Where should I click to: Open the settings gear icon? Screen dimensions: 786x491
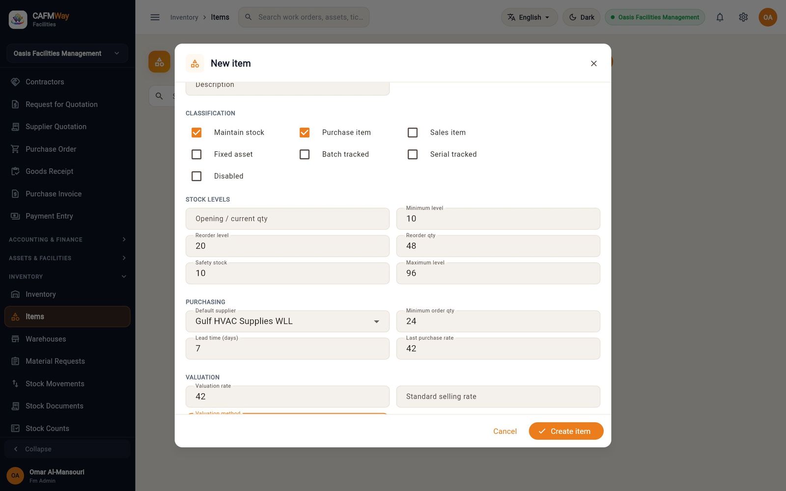tap(743, 17)
